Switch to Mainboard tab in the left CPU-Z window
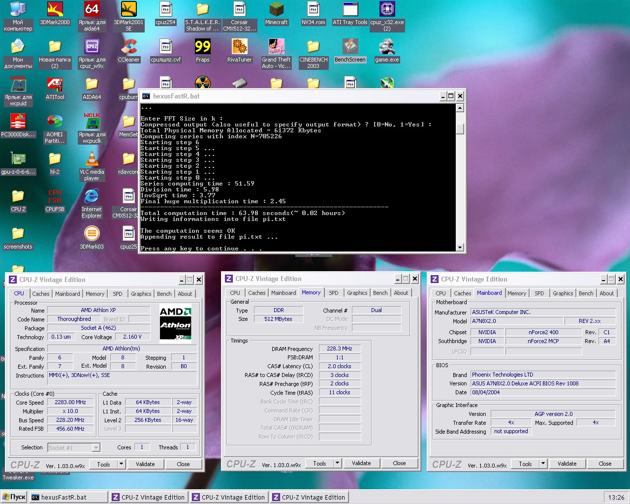The height and width of the screenshot is (504, 630). tap(67, 294)
